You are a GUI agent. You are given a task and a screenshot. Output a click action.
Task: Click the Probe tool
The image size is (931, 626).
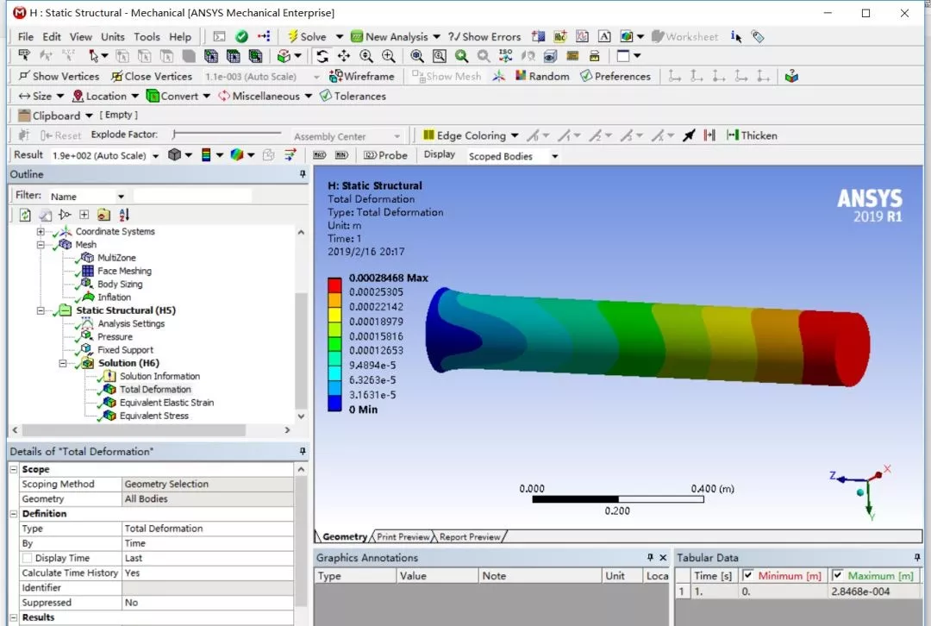[385, 155]
